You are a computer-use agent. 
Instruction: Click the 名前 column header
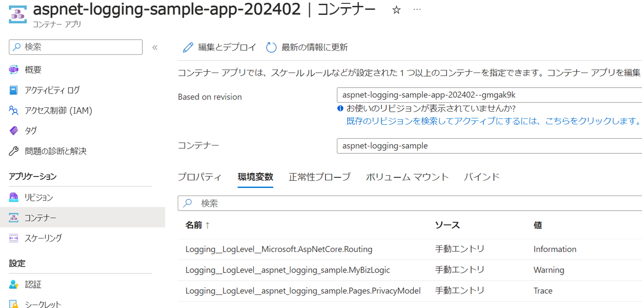click(x=194, y=225)
